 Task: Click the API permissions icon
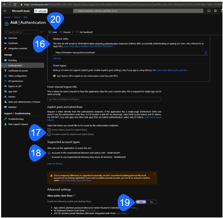[x=5, y=81]
